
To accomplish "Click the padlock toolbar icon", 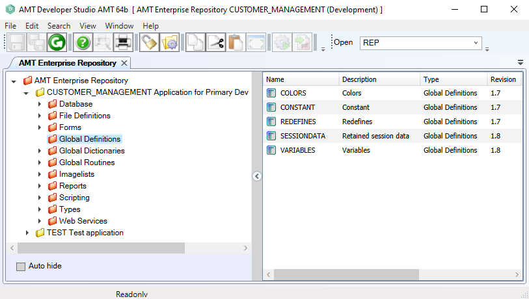I will pos(149,43).
